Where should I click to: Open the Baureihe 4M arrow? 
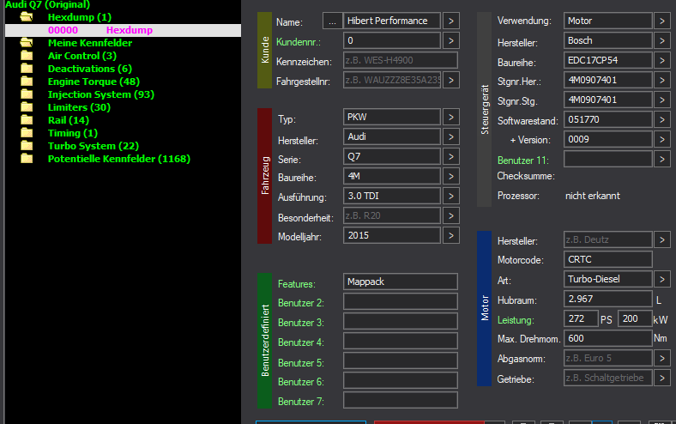pos(451,176)
